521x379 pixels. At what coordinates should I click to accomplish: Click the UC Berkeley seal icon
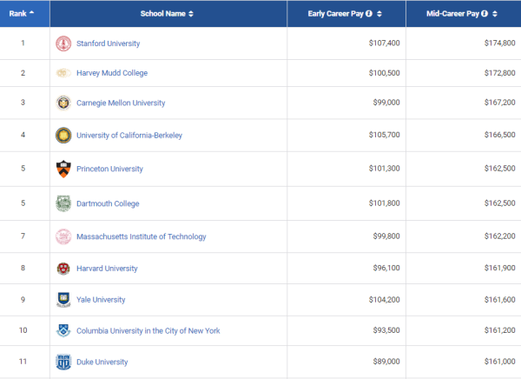[x=63, y=136]
